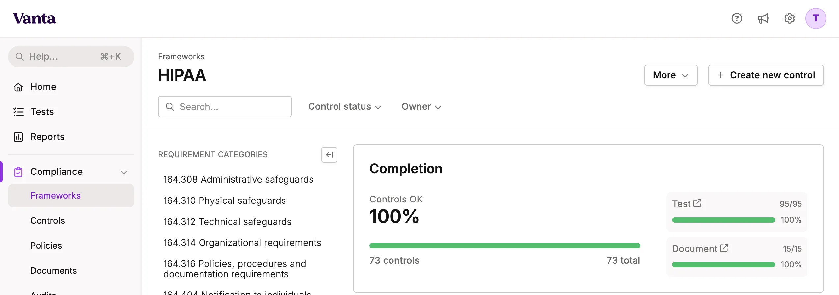Click the Controls OK progress bar
Screen dimensions: 839x295
(504, 246)
